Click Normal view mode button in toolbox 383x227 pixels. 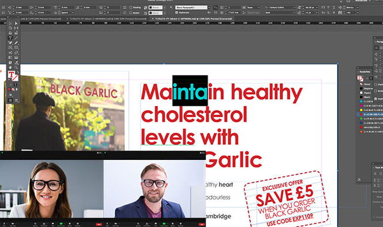pyautogui.click(x=10, y=101)
